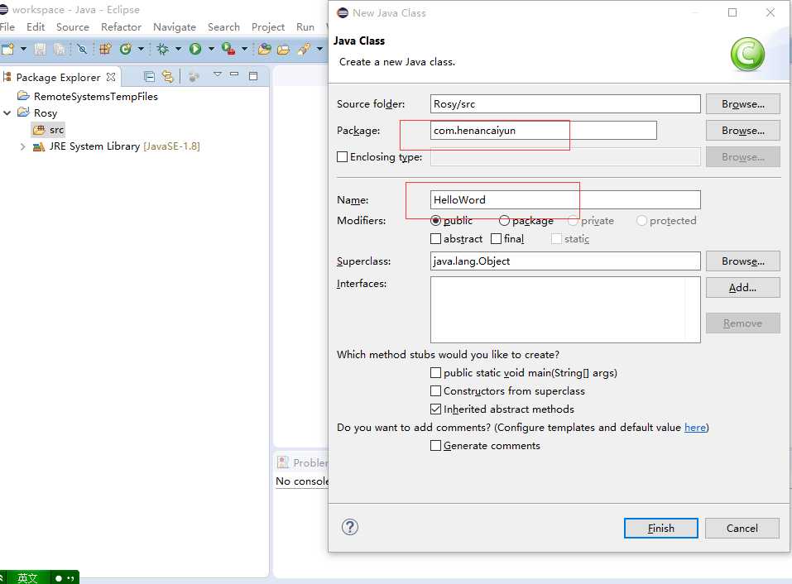Minimize the Package Explorer view

pos(234,74)
